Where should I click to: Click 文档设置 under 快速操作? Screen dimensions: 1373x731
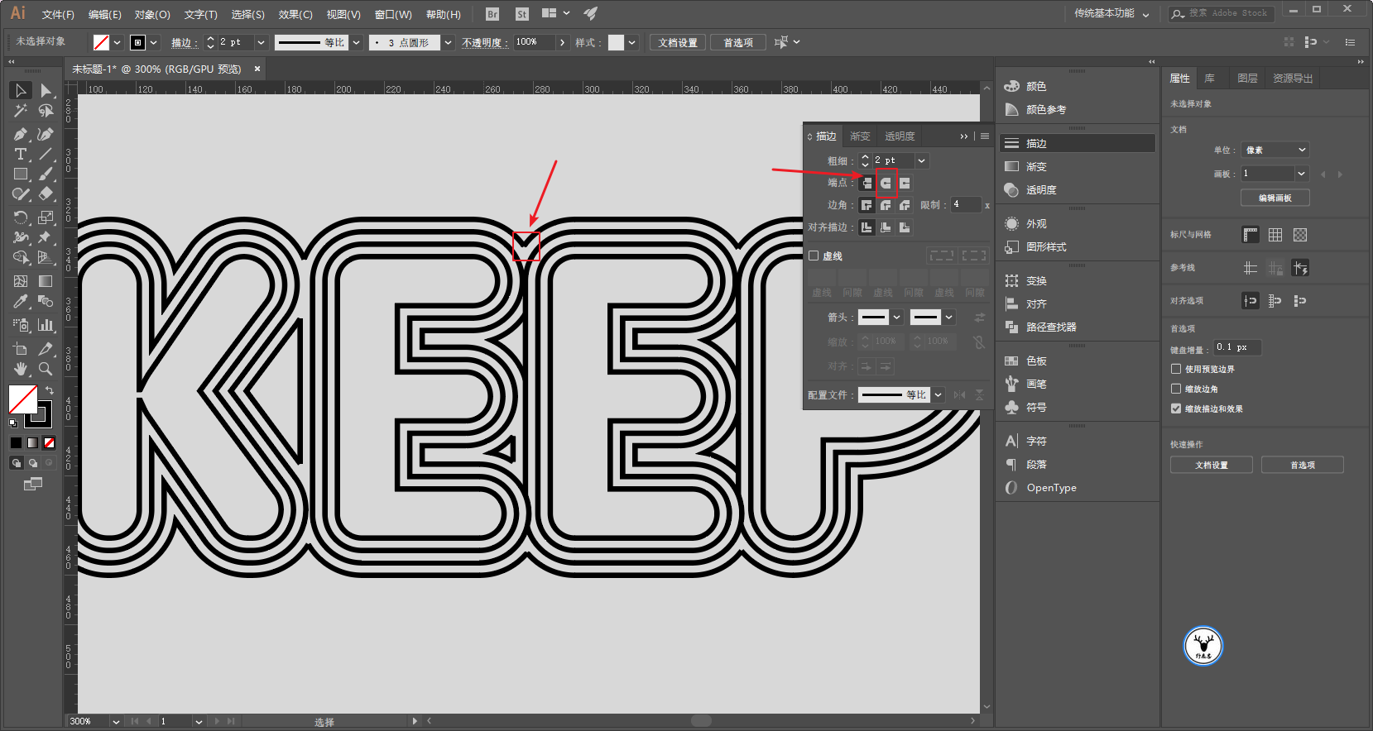[1211, 465]
